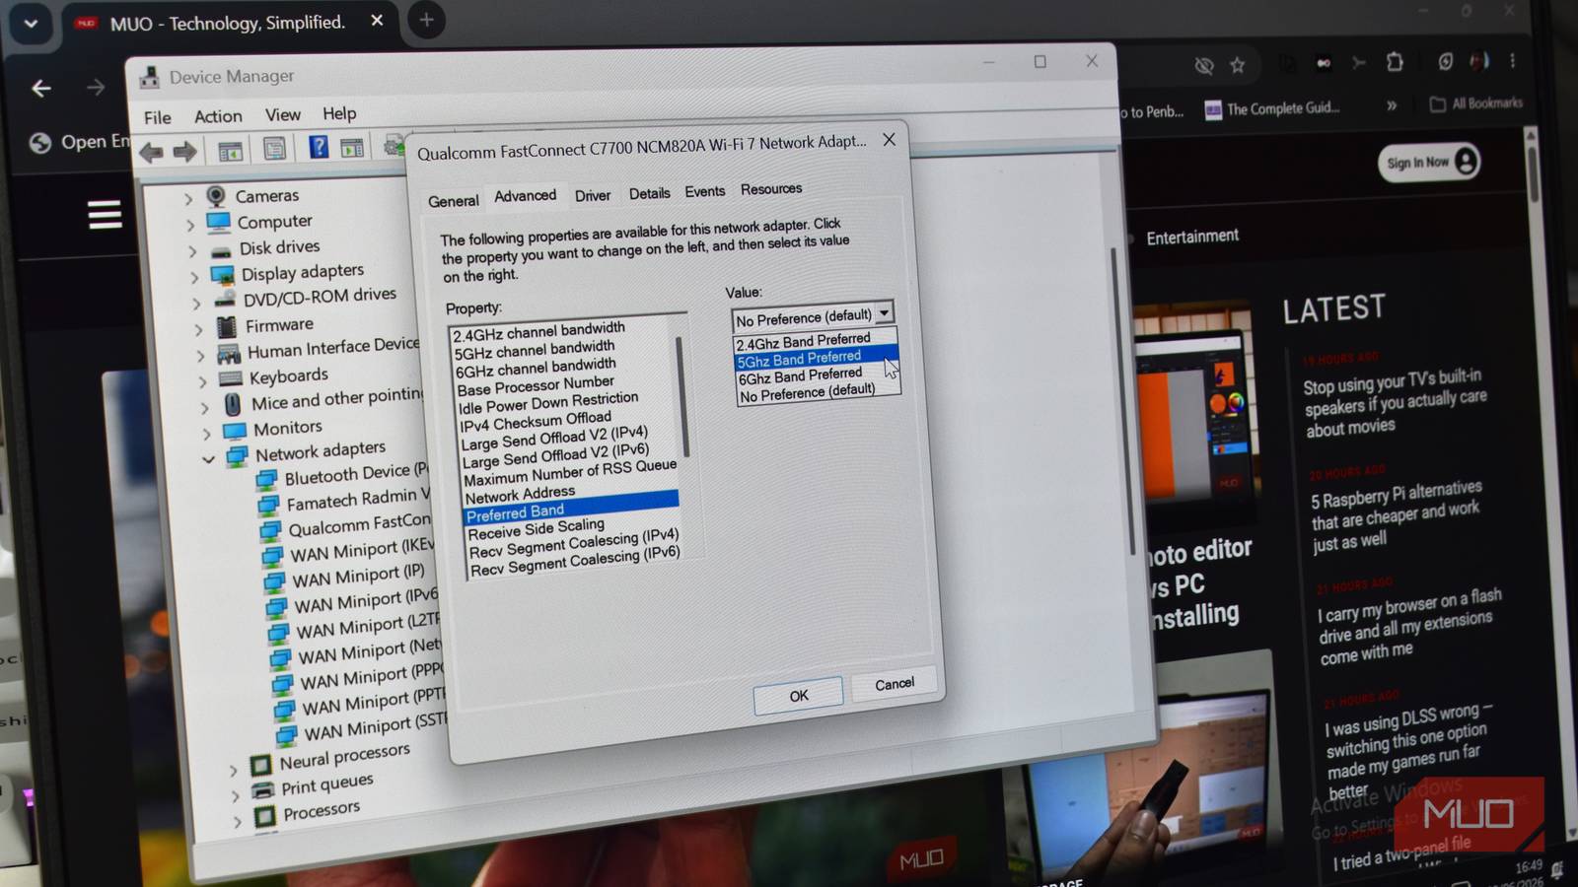The height and width of the screenshot is (887, 1578).
Task: Open Device Manager File menu
Action: pyautogui.click(x=158, y=117)
